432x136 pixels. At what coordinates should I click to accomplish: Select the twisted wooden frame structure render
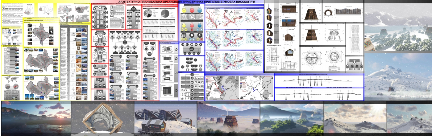tap(102, 118)
